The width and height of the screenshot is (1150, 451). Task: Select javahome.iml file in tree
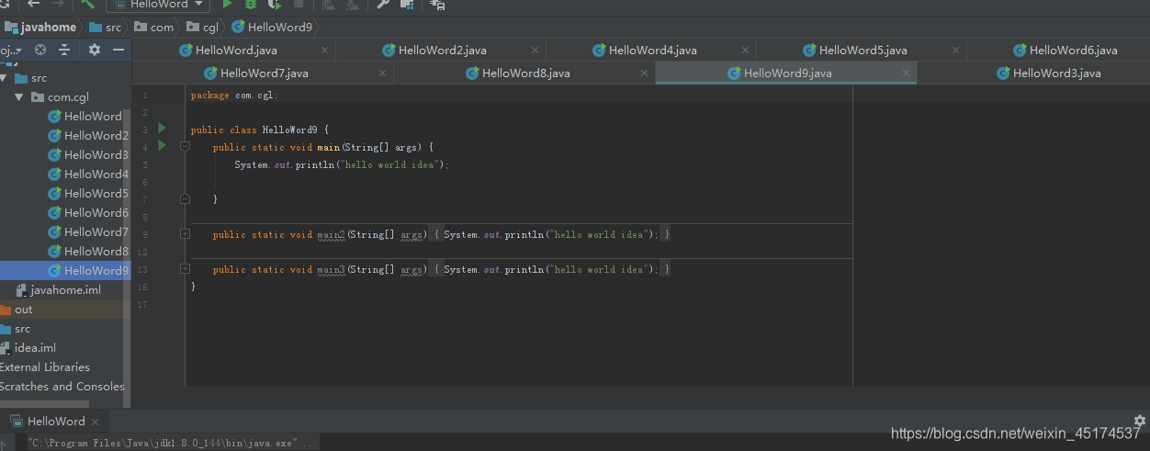[59, 290]
